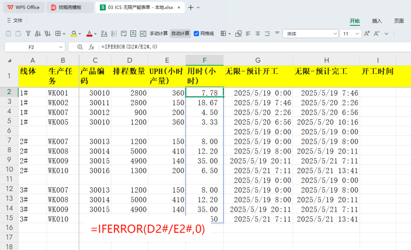Select cell F2 showing 7.78
This screenshot has width=411, height=250.
(204, 92)
